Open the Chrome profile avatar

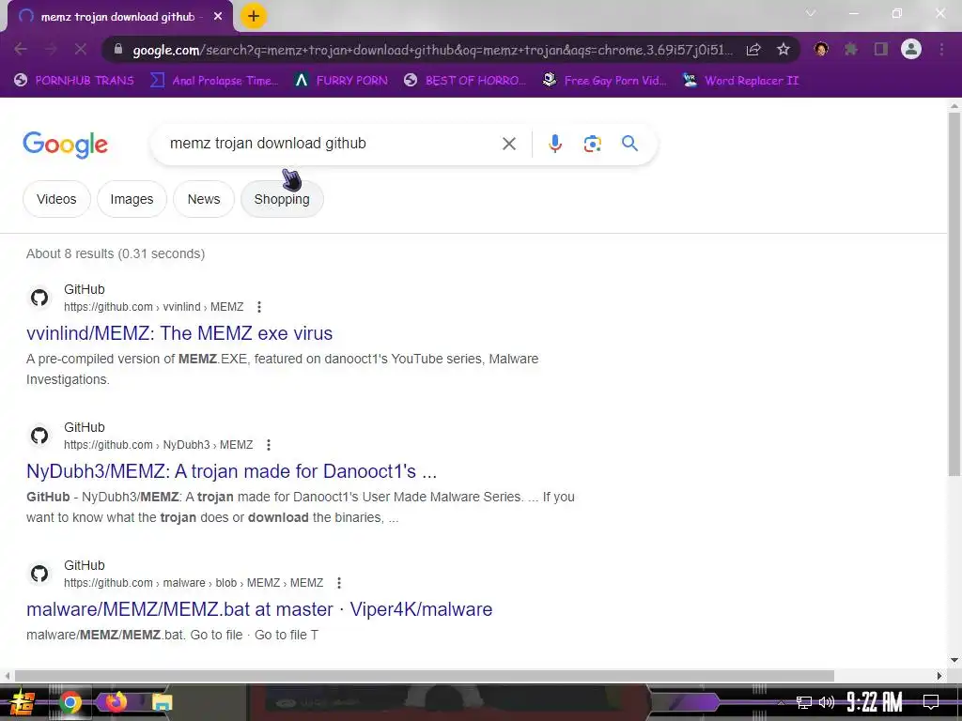(x=911, y=49)
